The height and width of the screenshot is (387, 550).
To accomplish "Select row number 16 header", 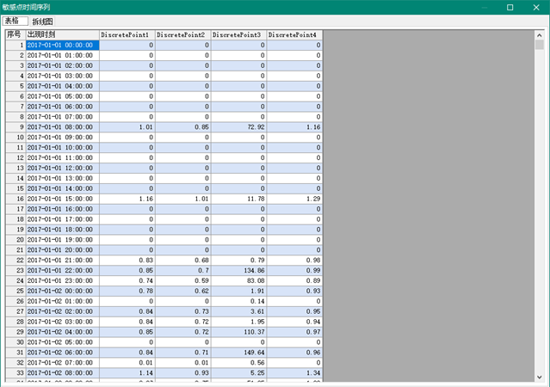I will tap(15, 200).
